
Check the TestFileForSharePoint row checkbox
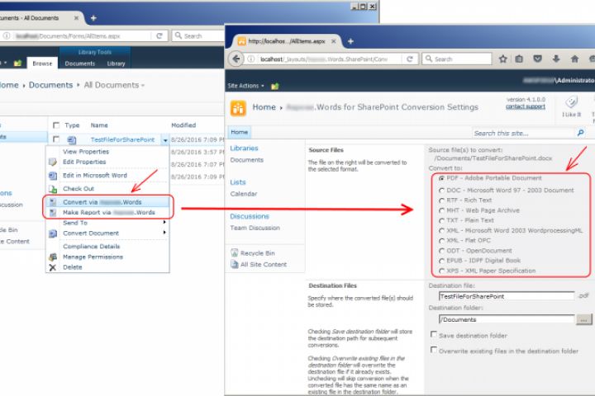56,139
